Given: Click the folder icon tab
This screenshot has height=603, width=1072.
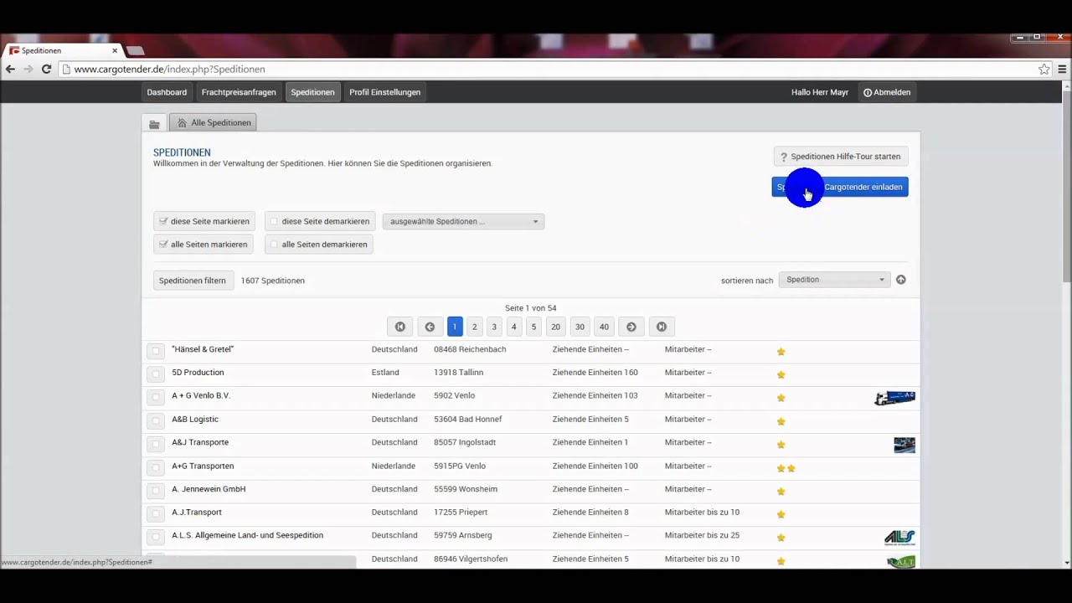Looking at the screenshot, I should coord(154,124).
